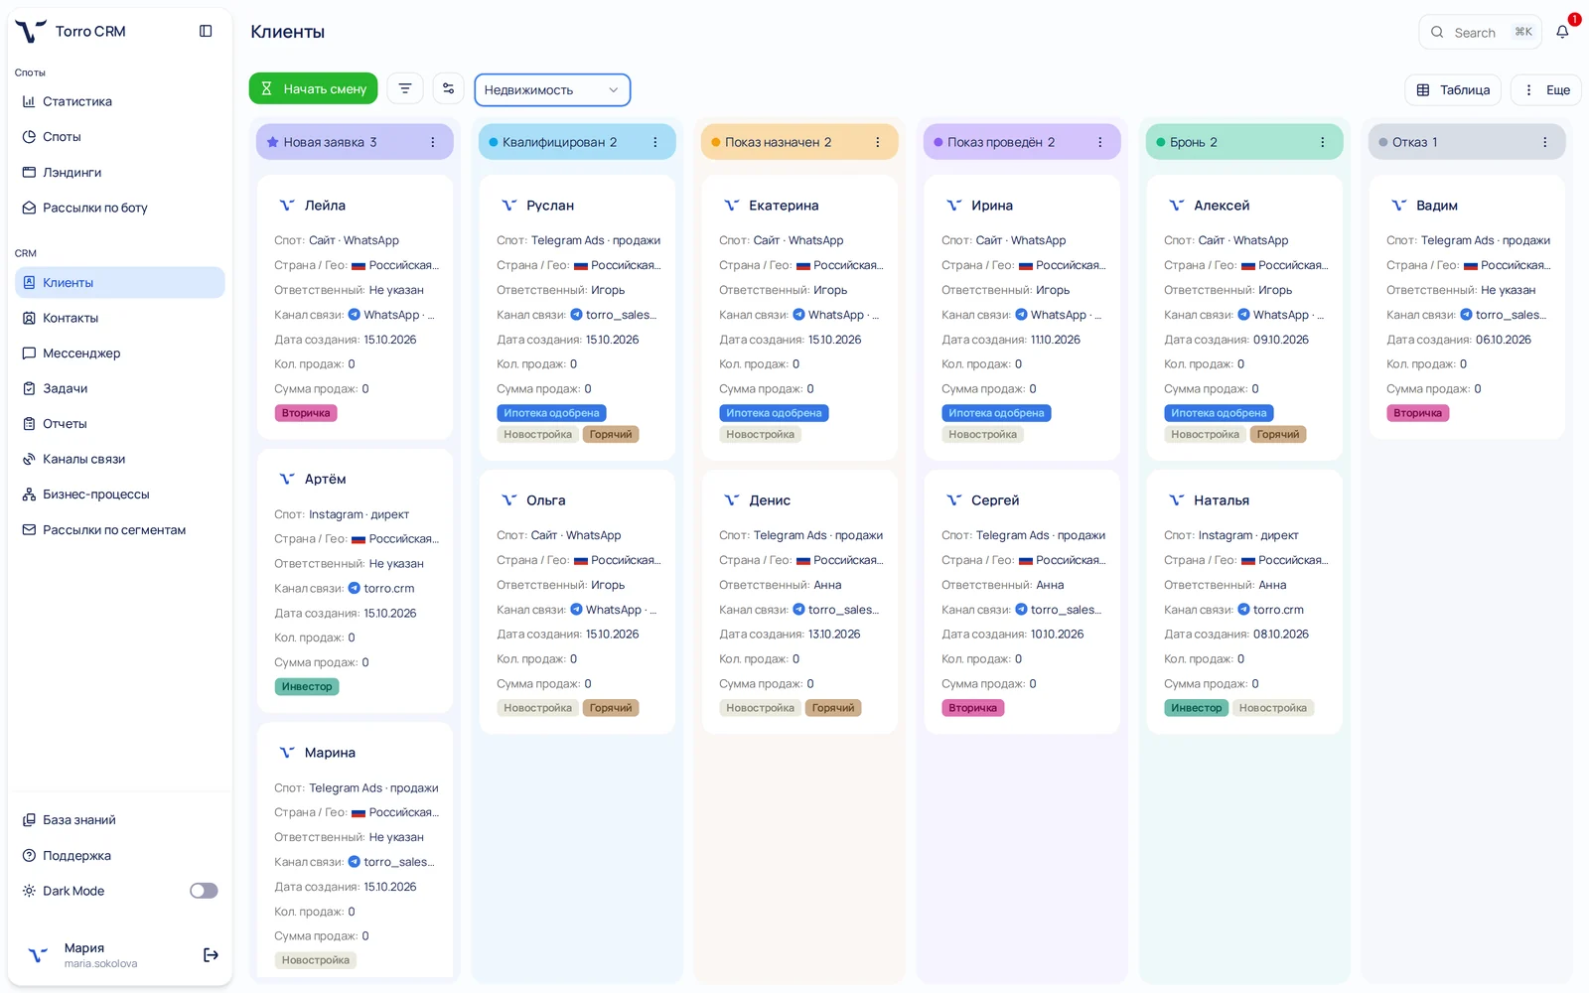Screen dimensions: 1589x993
Task: Select Клиенты menu item
Action: pyautogui.click(x=119, y=282)
